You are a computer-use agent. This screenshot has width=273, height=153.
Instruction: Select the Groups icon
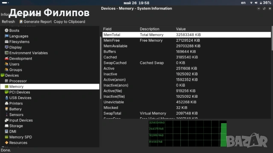(x=7, y=70)
